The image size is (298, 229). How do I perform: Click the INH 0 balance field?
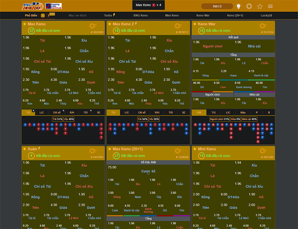click(x=217, y=6)
